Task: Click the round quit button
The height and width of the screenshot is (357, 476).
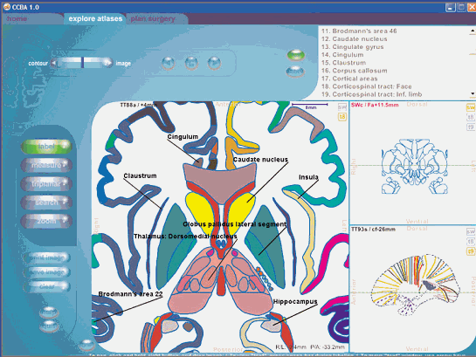Action: pyautogui.click(x=49, y=326)
